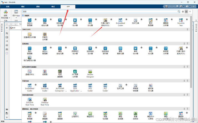198x123 pixels.
Task: Click the app gallery vertical scrollbar
Action: [191, 52]
